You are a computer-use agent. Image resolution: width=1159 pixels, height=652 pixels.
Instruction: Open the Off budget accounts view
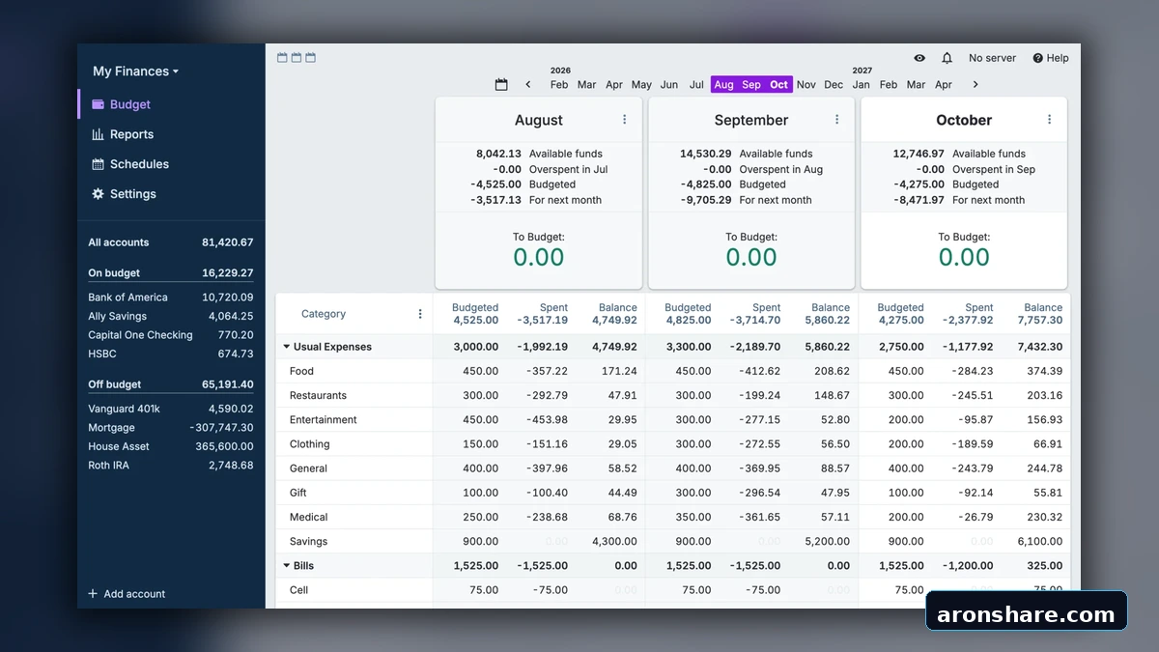(171, 384)
